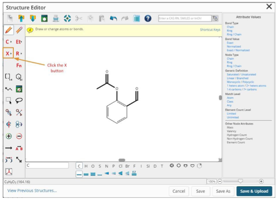Click the zoom out minus button

tap(220, 182)
